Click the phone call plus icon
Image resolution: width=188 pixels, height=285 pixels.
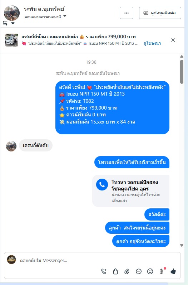coord(104,271)
